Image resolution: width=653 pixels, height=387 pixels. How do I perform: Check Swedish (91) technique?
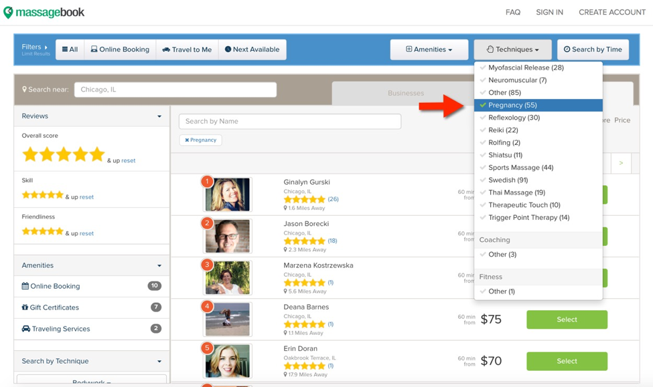coord(538,180)
